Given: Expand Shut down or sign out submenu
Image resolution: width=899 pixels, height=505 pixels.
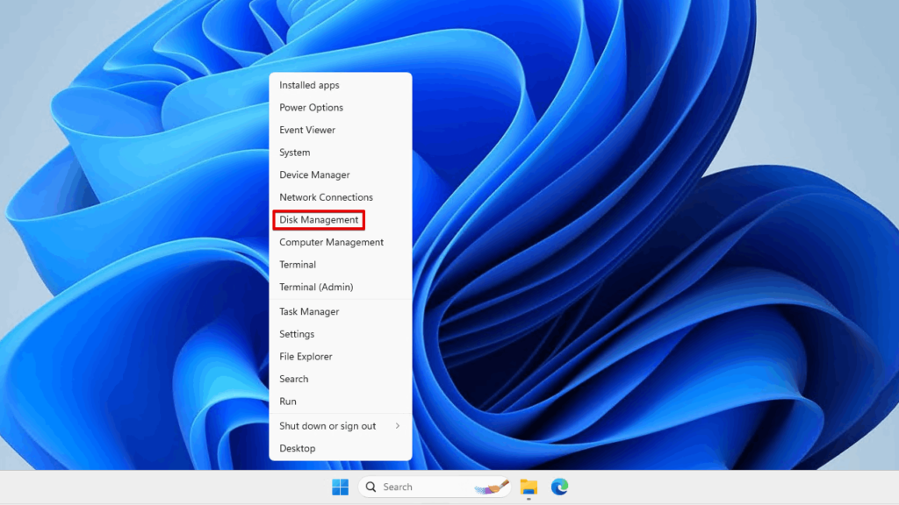Looking at the screenshot, I should [x=341, y=426].
